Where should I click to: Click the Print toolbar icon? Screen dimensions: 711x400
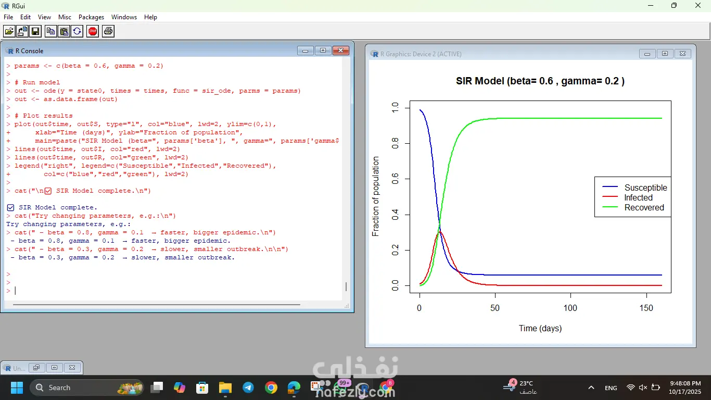coord(108,31)
